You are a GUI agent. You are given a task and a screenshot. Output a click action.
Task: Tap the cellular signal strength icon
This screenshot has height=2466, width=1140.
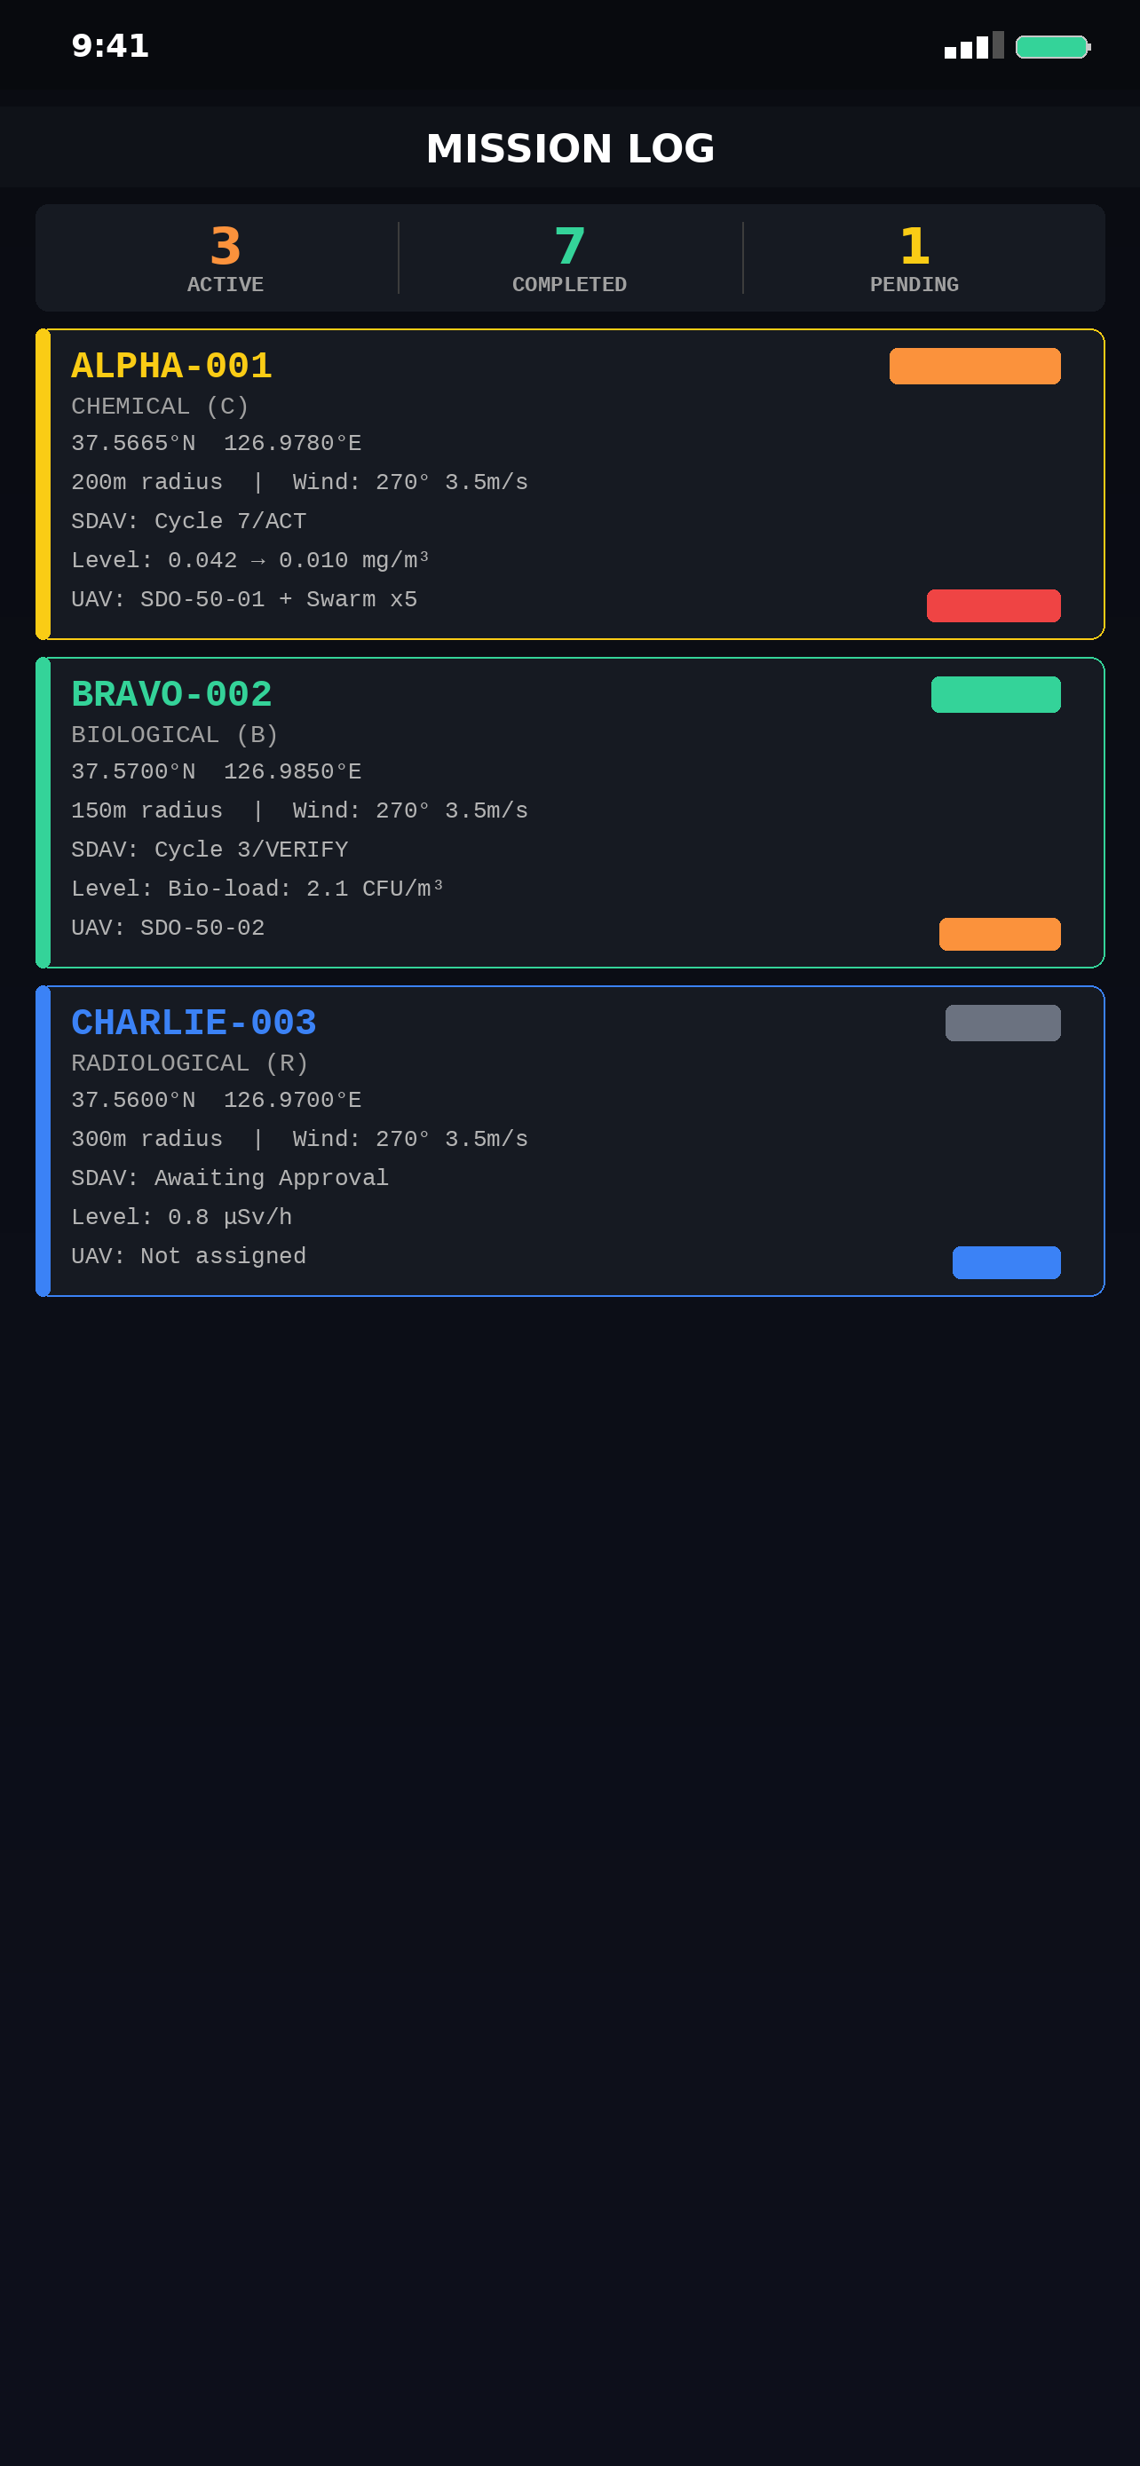(973, 45)
